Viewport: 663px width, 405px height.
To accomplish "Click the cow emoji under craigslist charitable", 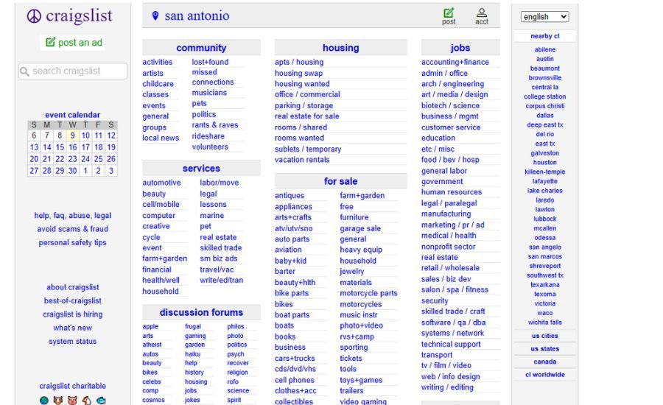I will coord(58,400).
